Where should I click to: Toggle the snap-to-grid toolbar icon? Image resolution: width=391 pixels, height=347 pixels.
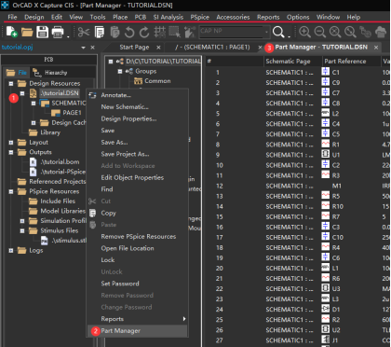point(160,32)
